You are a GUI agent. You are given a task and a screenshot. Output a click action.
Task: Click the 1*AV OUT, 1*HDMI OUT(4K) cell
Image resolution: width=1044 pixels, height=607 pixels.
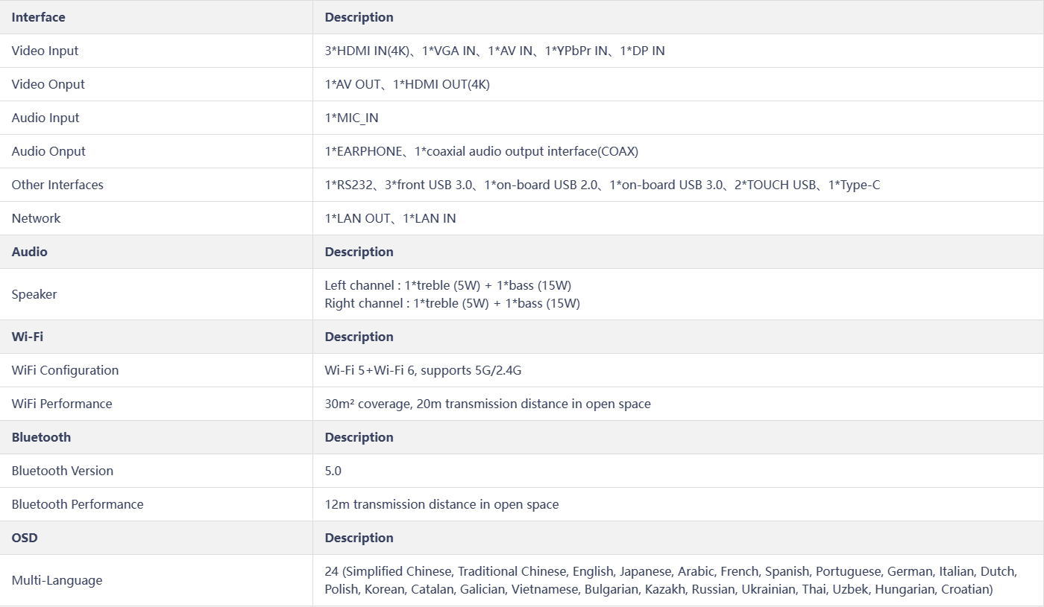click(x=407, y=84)
